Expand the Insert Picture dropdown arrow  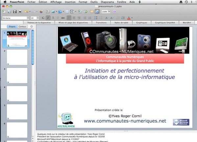57,11
